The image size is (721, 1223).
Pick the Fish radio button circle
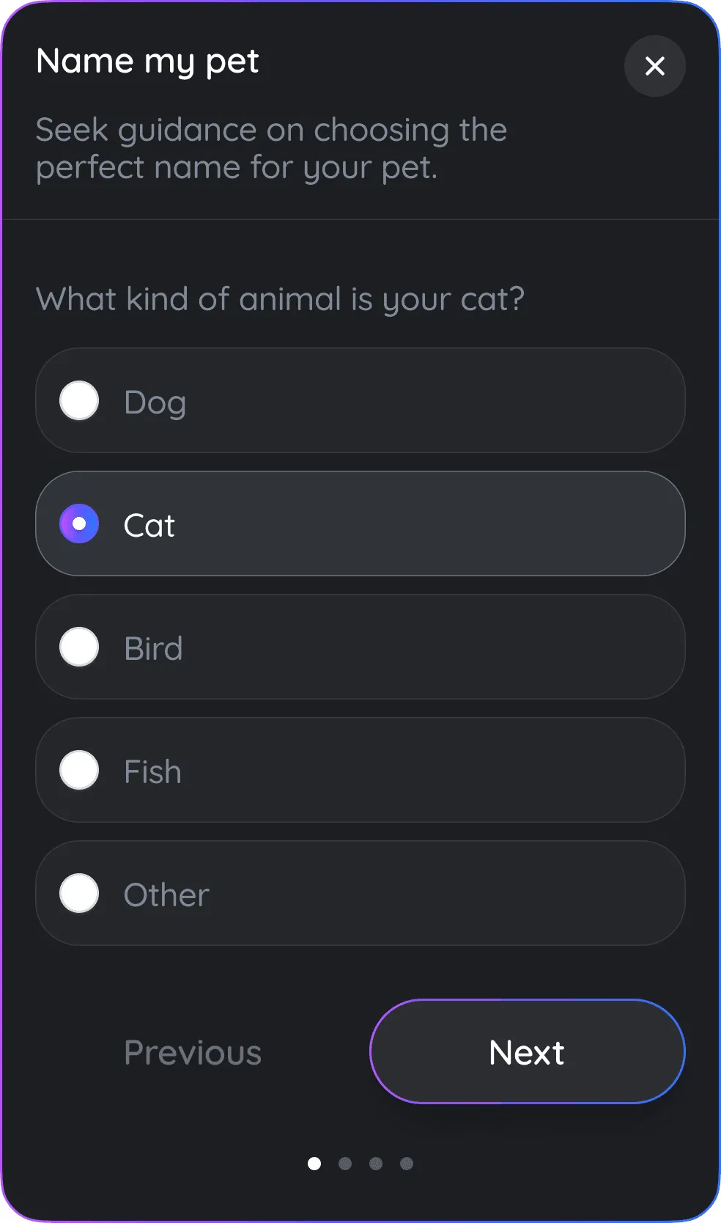79,770
